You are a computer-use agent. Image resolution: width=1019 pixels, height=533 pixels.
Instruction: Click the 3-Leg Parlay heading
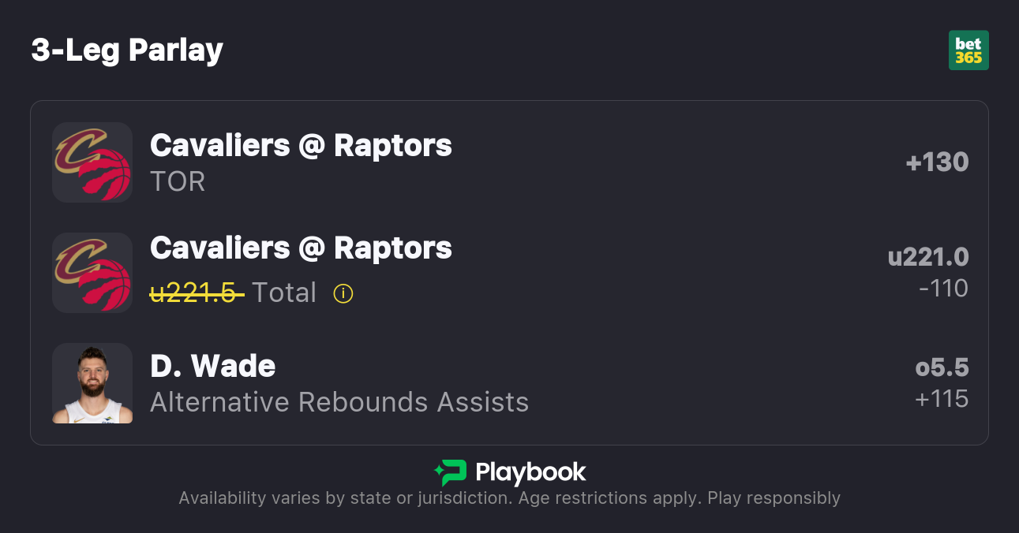pos(127,50)
